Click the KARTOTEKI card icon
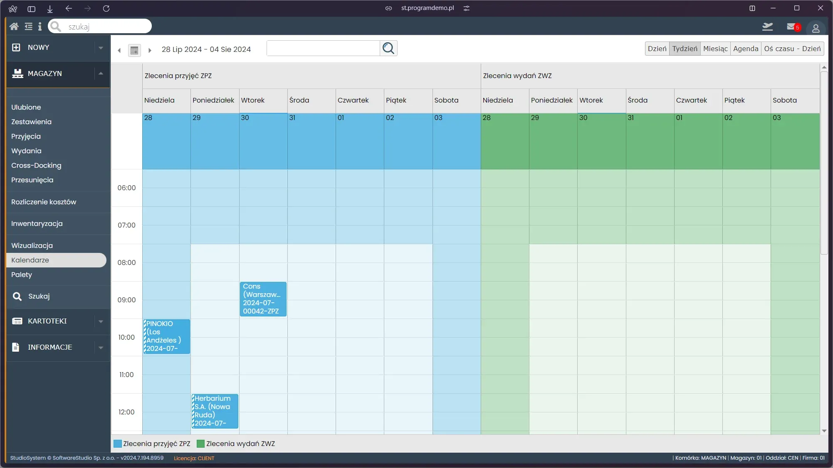This screenshot has width=833, height=468. (x=17, y=321)
